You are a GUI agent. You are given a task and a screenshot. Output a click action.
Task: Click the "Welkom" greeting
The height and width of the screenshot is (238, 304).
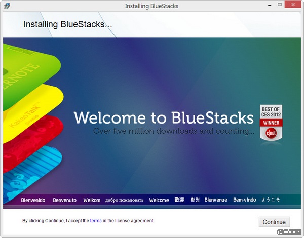point(92,200)
